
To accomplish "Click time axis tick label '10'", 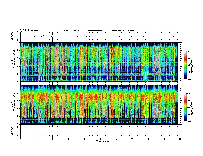I will [x=180, y=139].
